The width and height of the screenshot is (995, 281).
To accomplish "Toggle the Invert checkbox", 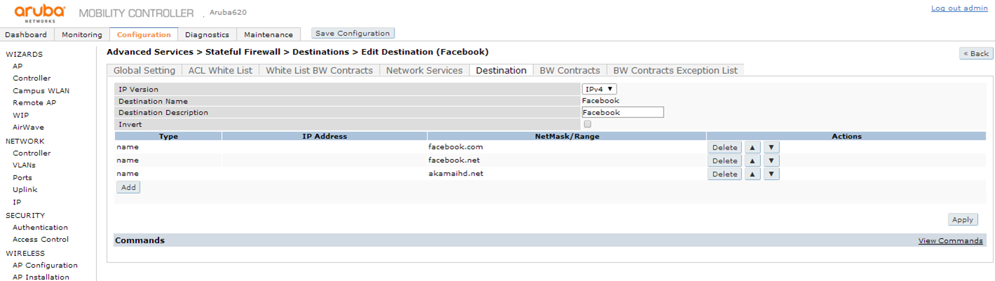I will coord(587,124).
